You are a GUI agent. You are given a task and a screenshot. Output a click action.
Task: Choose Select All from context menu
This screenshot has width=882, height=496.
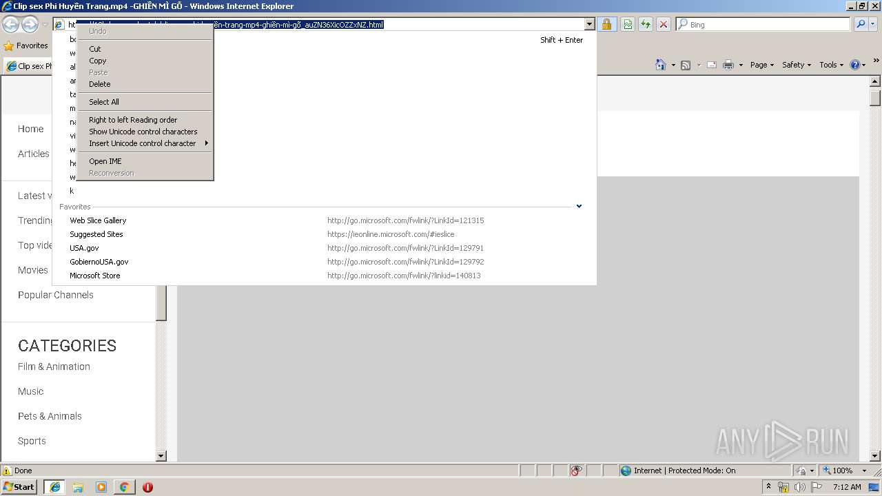click(x=145, y=102)
